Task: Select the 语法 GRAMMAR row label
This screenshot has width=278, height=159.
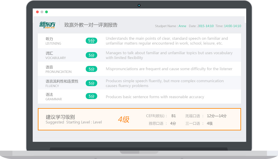Action: (54, 96)
